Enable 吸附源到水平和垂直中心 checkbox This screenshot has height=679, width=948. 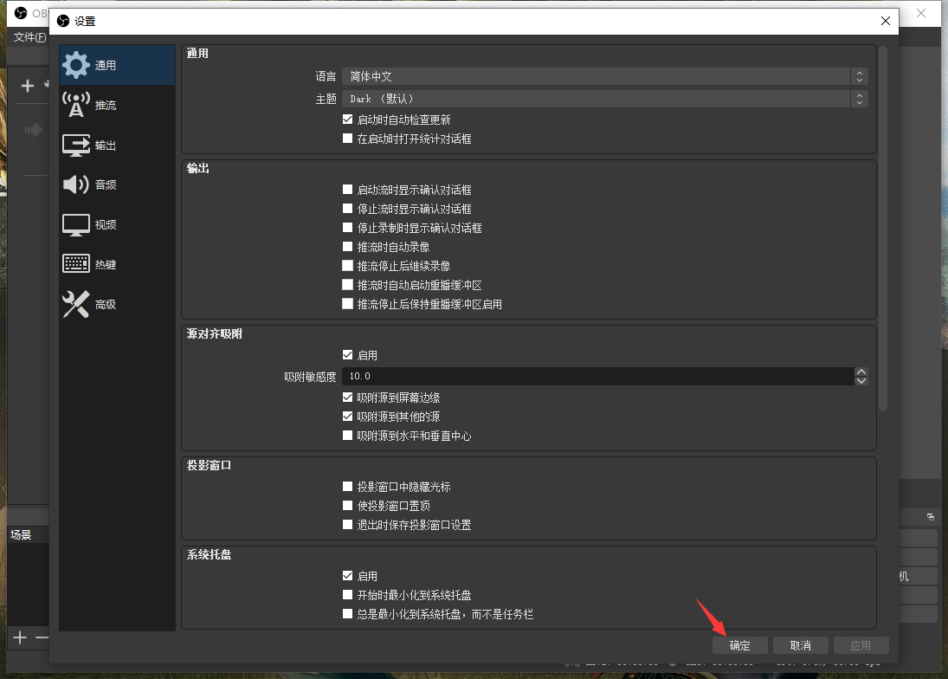click(348, 436)
